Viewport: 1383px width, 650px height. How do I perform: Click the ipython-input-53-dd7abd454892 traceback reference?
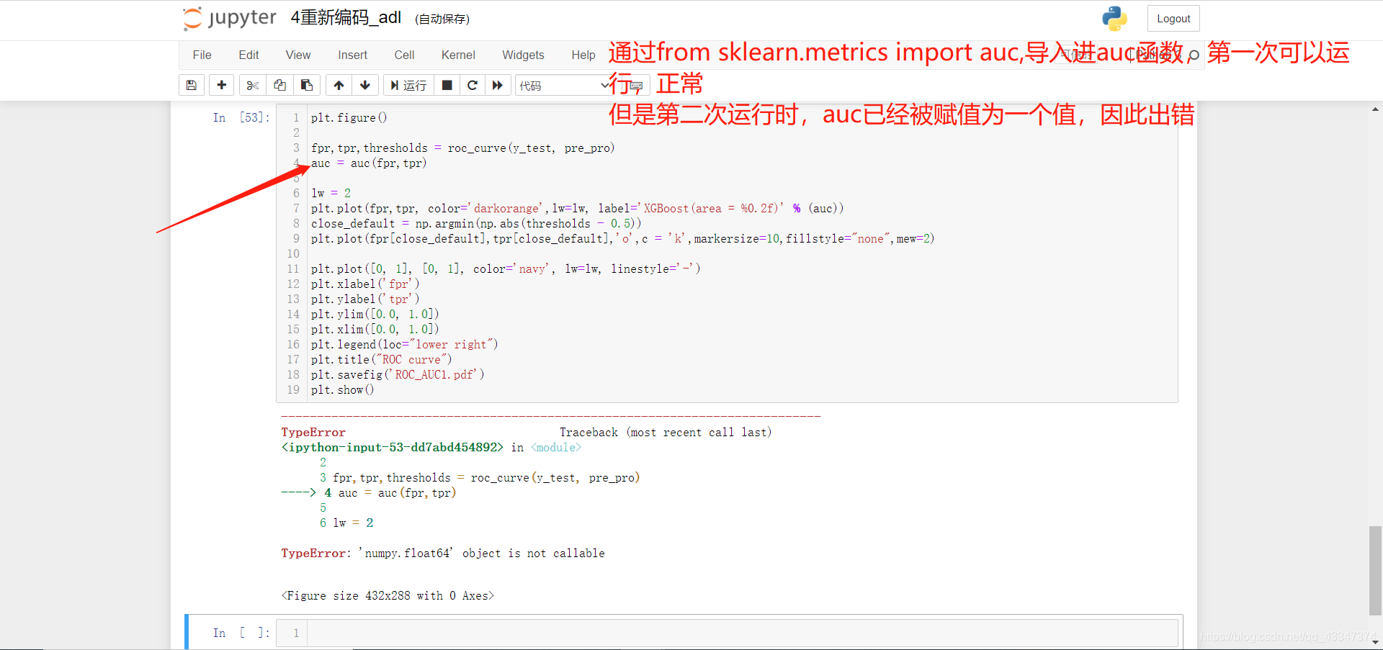pyautogui.click(x=392, y=448)
